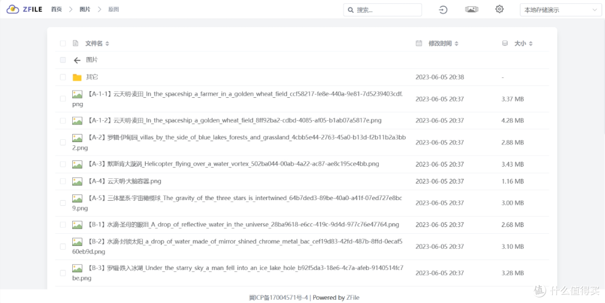
Task: Switch to gallery view icon
Action: click(472, 10)
